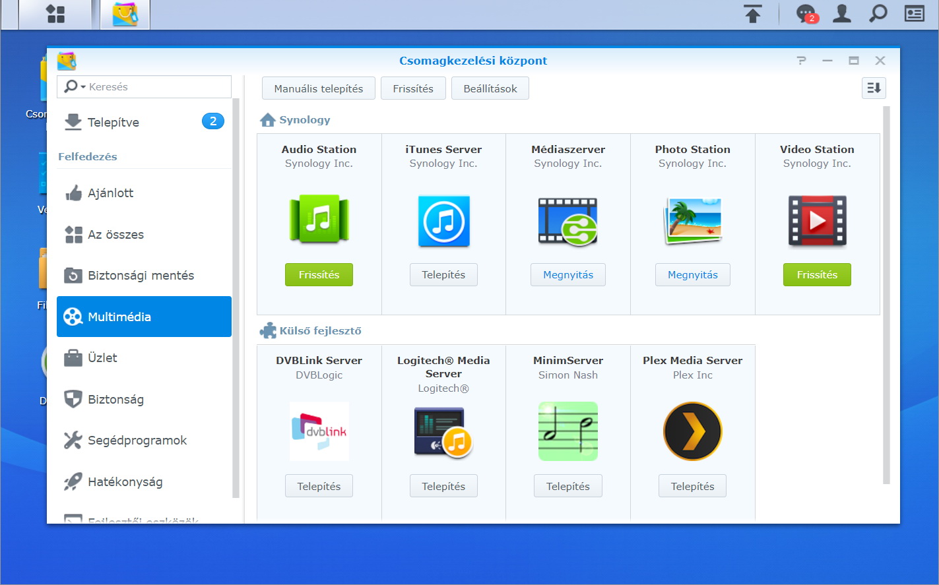Install Logitech Media Server via Telepítés
This screenshot has width=939, height=585.
click(x=443, y=486)
